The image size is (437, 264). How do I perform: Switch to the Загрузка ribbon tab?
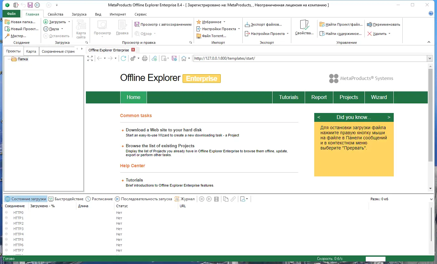click(x=79, y=14)
